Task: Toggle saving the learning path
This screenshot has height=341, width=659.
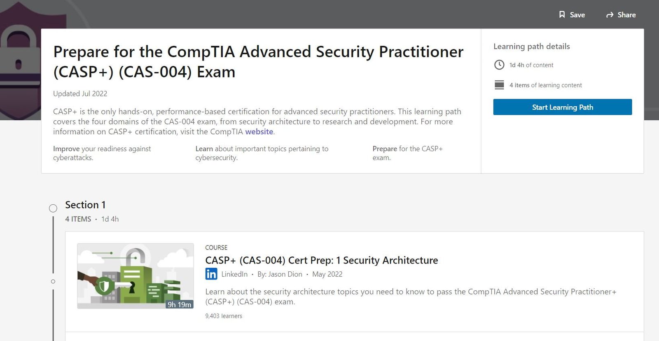Action: (x=573, y=14)
